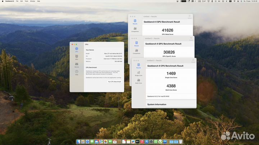Click Upload in the GPU OpenCL results window

click(x=191, y=39)
